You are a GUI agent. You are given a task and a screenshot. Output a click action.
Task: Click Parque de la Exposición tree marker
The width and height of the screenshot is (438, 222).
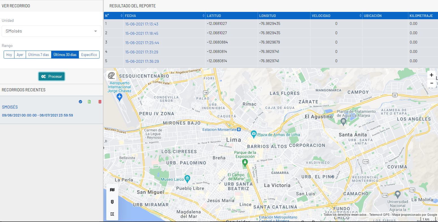coord(245,162)
